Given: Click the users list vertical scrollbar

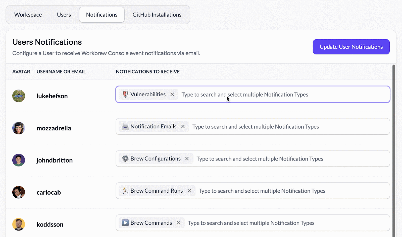Looking at the screenshot, I should pyautogui.click(x=394, y=150).
